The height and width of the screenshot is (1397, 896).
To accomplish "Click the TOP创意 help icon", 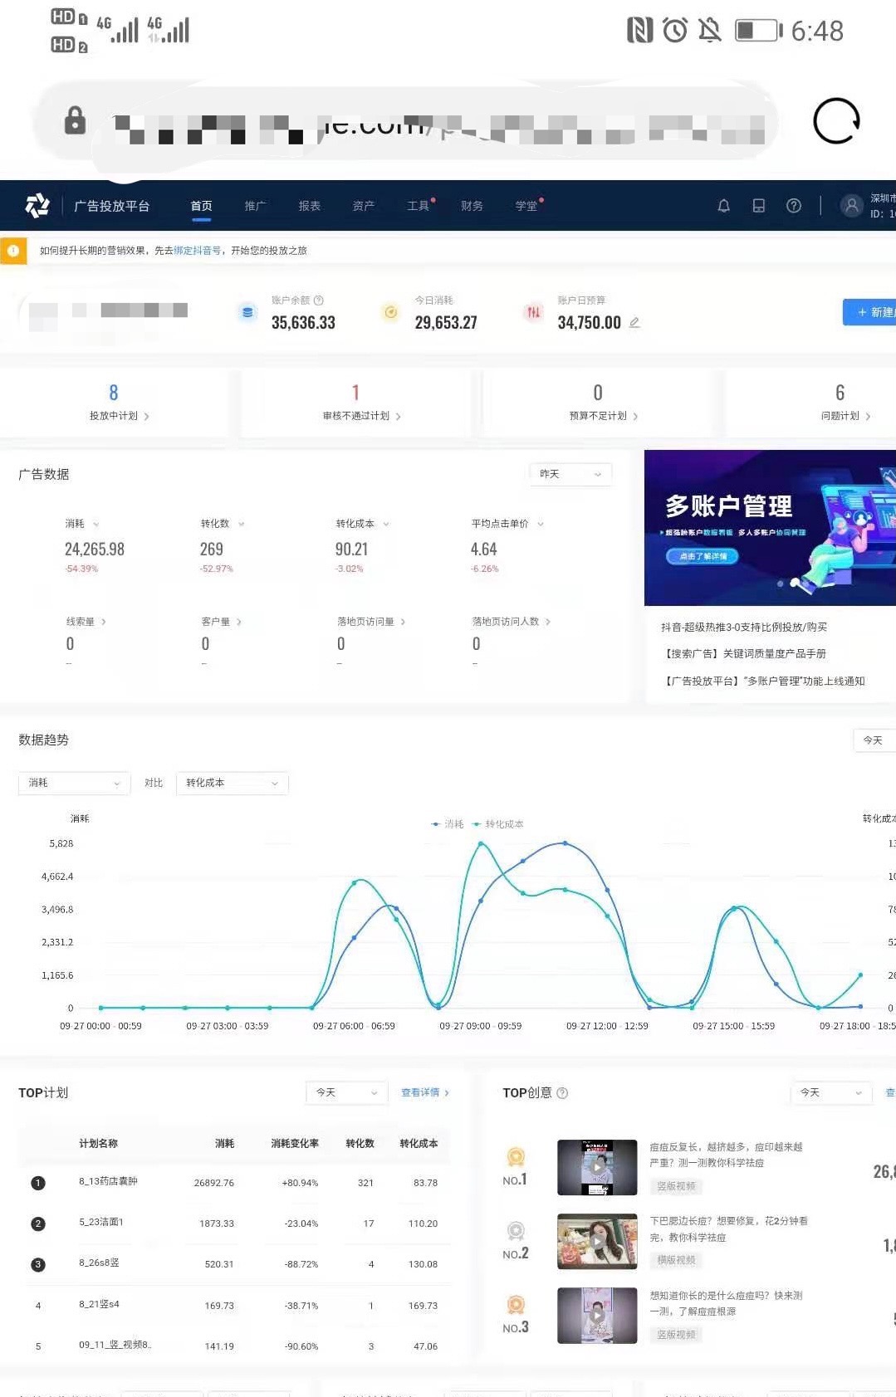I will [562, 1093].
